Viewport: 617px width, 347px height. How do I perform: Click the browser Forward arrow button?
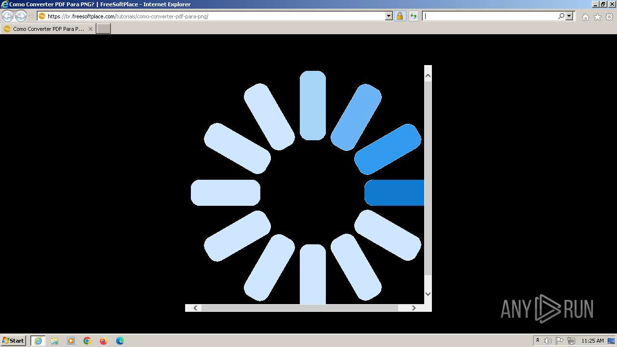21,16
